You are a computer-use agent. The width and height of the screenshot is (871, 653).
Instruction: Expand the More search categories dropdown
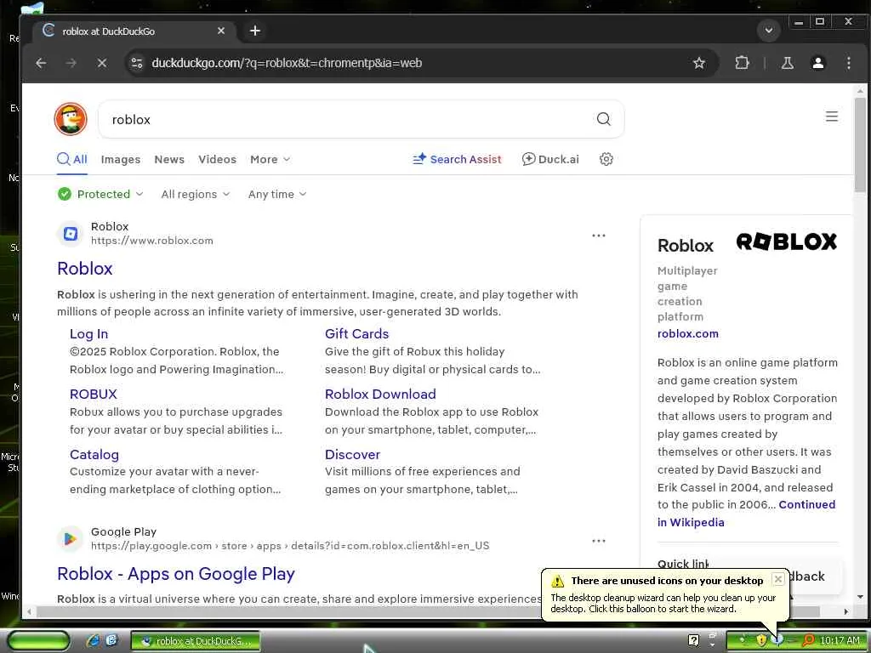[x=270, y=159]
